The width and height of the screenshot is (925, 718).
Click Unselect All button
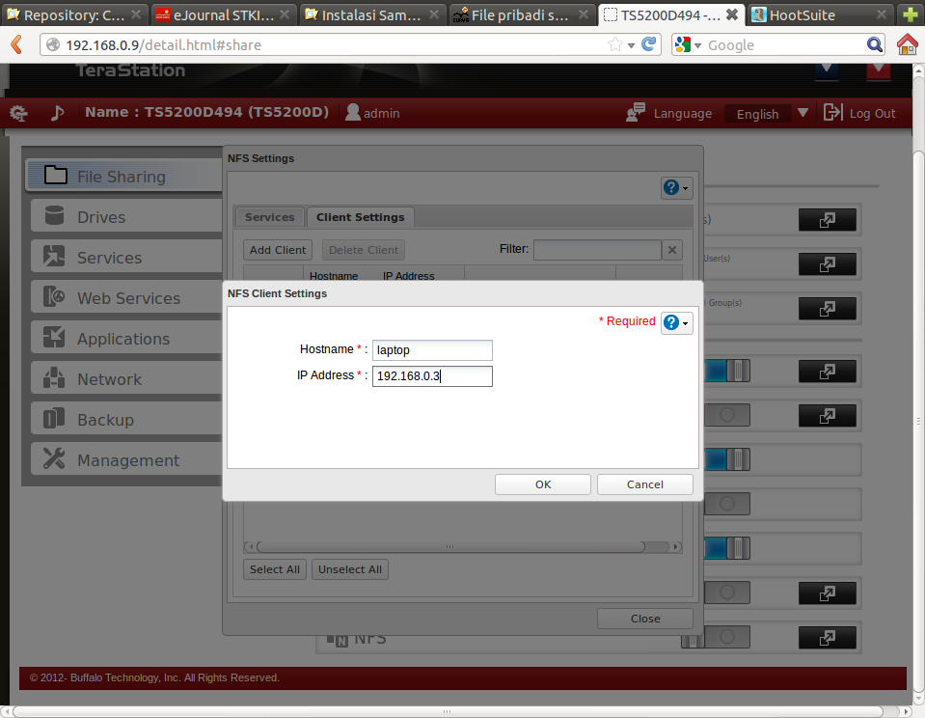[x=350, y=569]
